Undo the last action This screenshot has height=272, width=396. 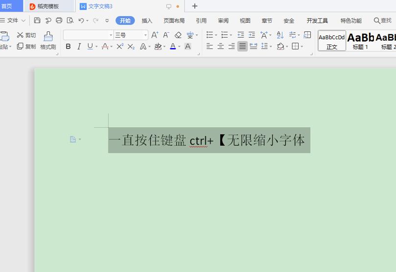click(x=81, y=21)
